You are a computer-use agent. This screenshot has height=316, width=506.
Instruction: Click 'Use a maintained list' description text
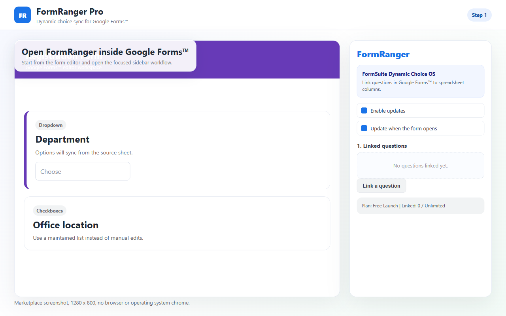click(x=88, y=238)
